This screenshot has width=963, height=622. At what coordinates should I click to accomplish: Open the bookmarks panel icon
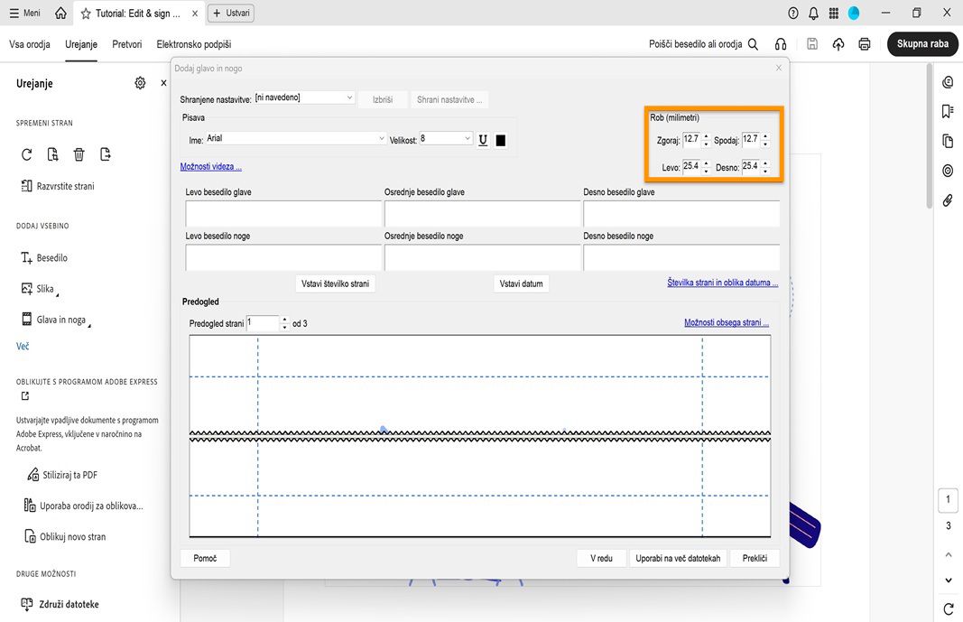point(948,111)
